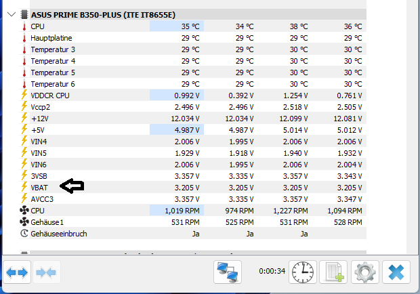Image resolution: width=420 pixels, height=294 pixels.
Task: Collapse the ASUS PRIME B350-PLUS sensor group
Action: tap(12, 14)
